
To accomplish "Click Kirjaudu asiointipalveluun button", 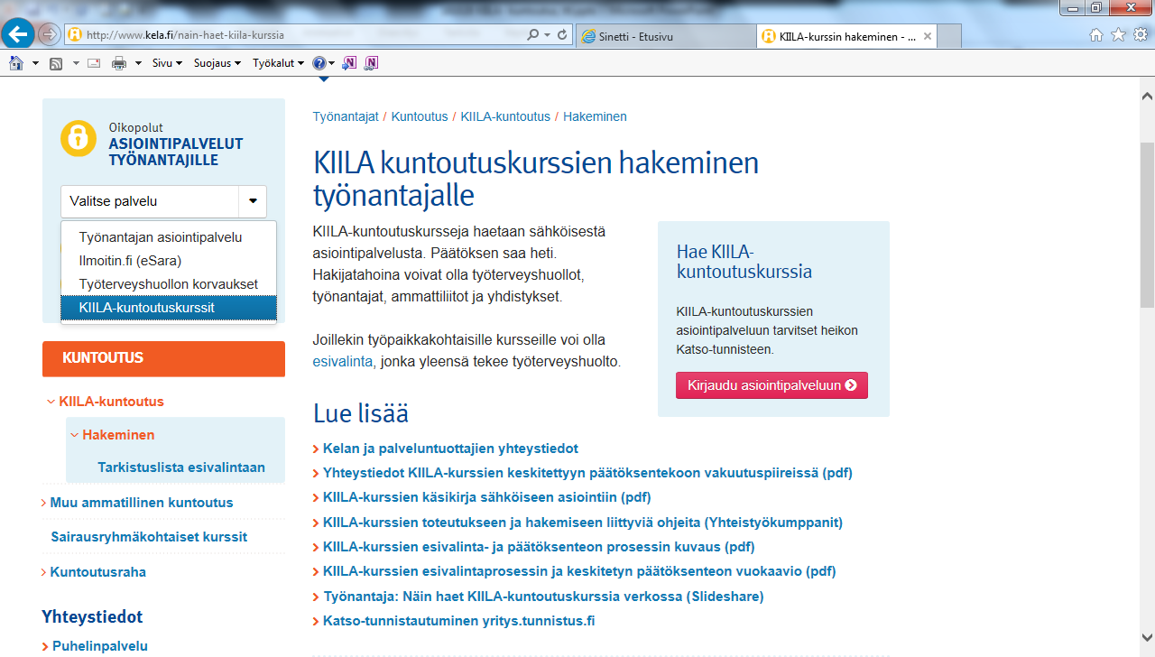I will 772,385.
